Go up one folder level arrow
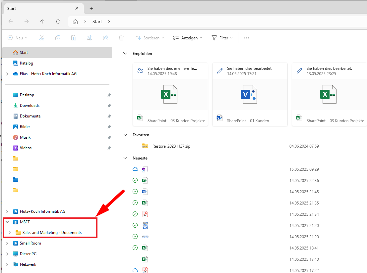Viewport: 367px width, 273px height. (42, 22)
